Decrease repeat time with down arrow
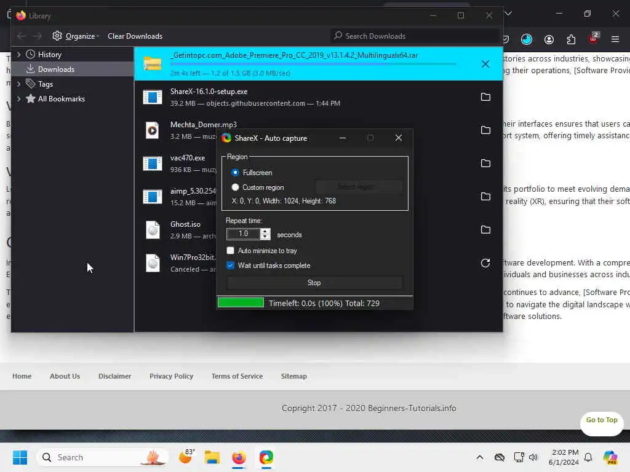 265,237
